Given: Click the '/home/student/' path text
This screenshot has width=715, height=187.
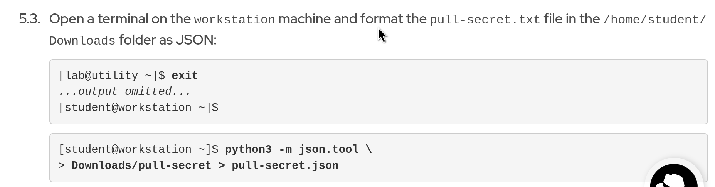Looking at the screenshot, I should (x=654, y=20).
